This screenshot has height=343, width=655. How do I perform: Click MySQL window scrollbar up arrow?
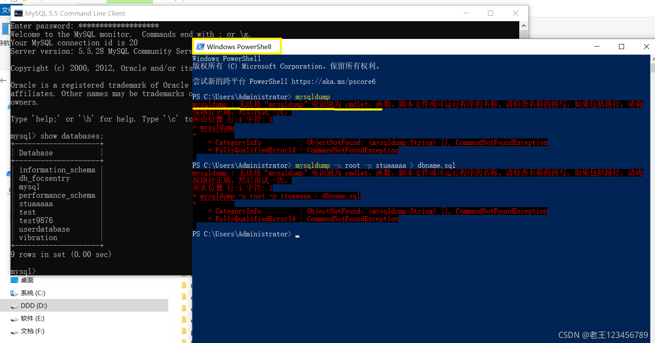[x=524, y=25]
